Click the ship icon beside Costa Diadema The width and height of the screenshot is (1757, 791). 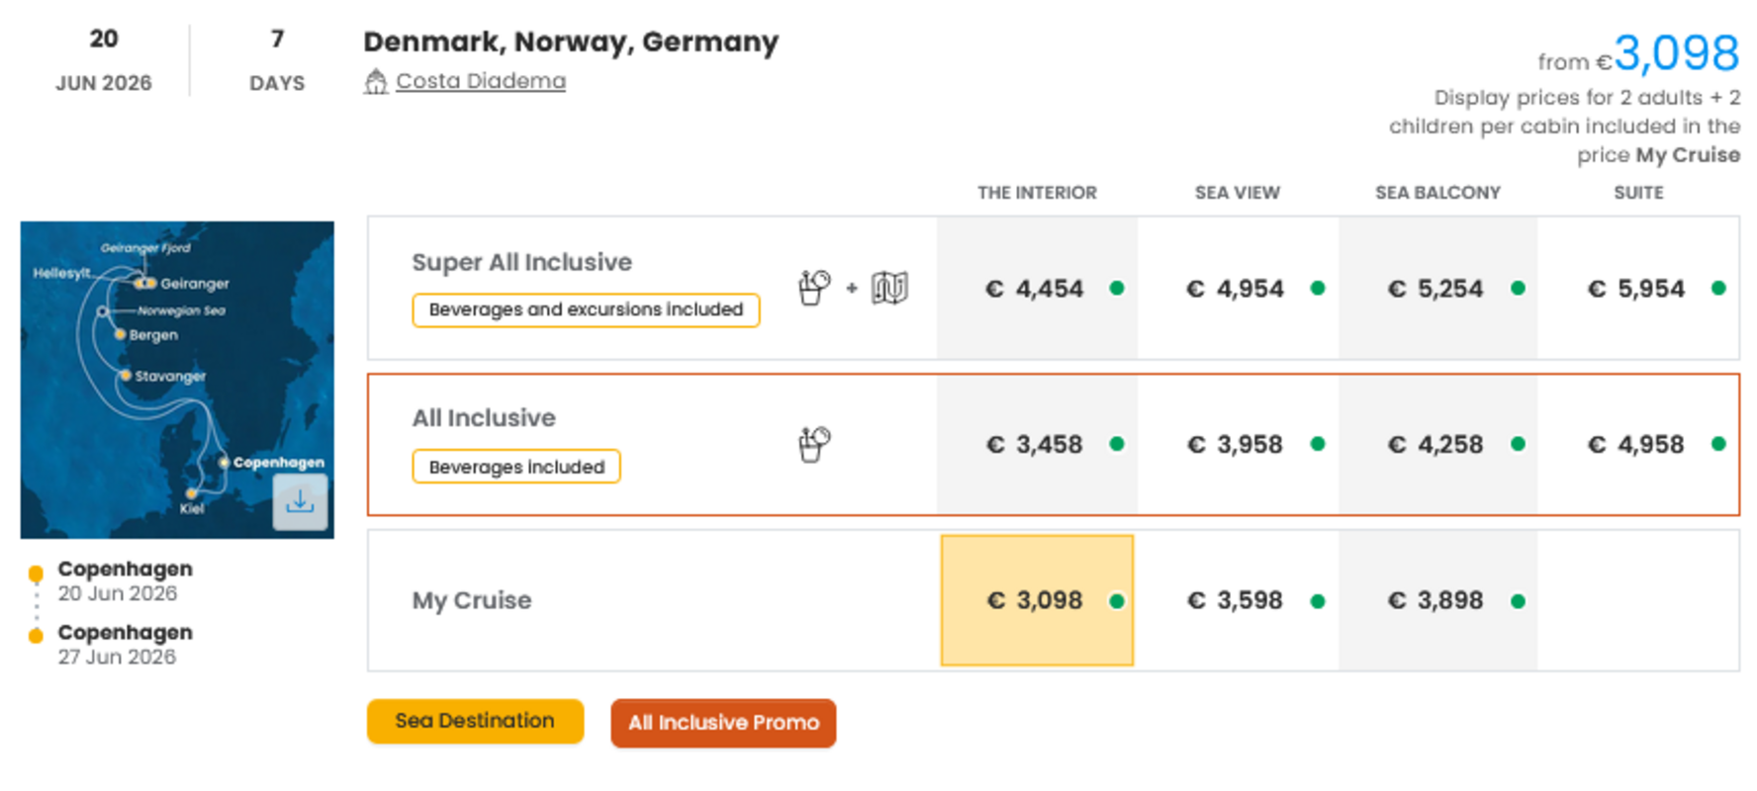(x=375, y=81)
